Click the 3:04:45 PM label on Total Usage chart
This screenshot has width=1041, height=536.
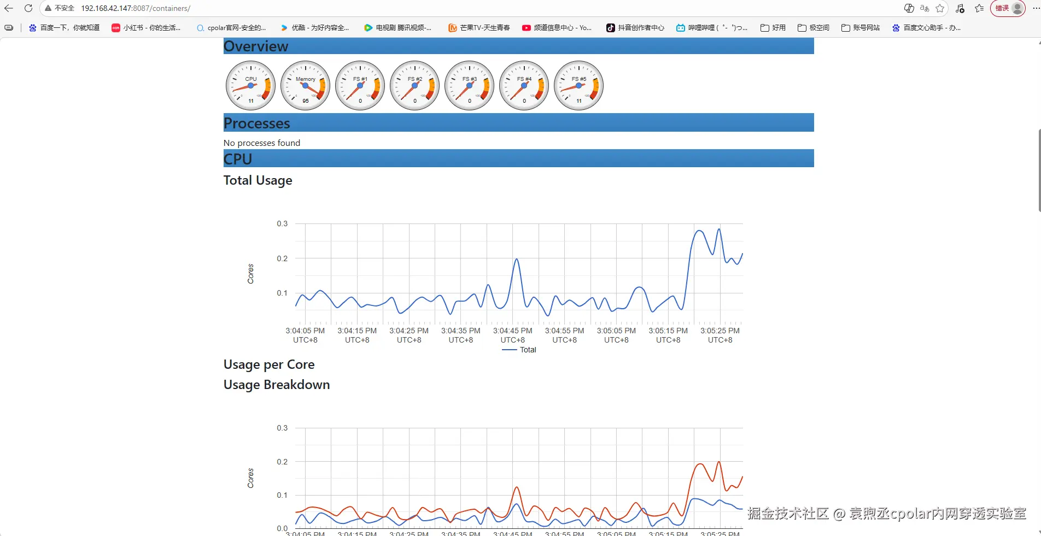(x=513, y=335)
